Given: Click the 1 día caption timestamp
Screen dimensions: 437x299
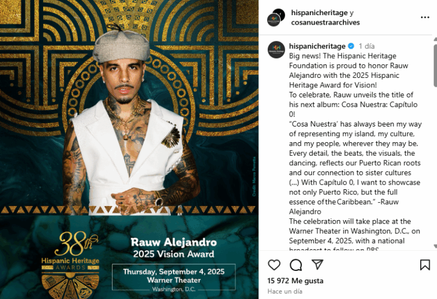Looking at the screenshot, I should [x=366, y=46].
